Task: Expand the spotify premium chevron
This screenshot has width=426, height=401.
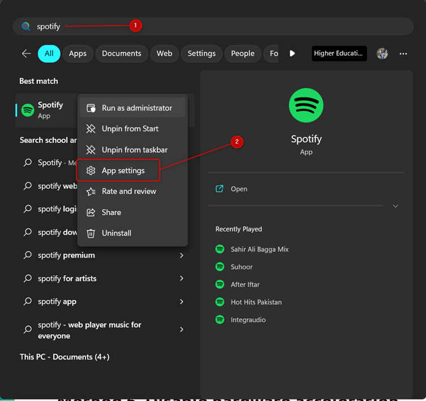Action: (x=181, y=255)
